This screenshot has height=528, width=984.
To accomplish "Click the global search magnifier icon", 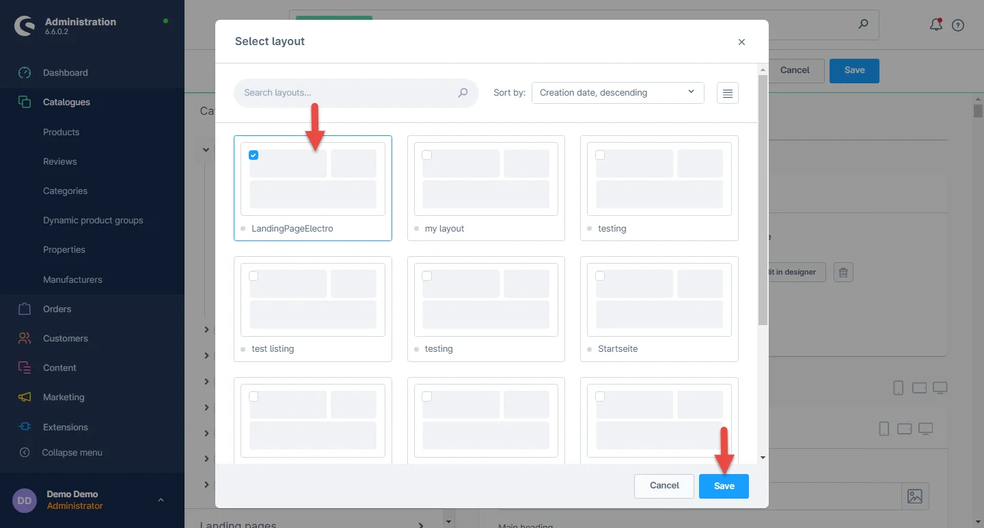I will pos(863,24).
